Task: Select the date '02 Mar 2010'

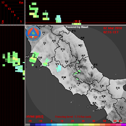Action: tap(113, 28)
